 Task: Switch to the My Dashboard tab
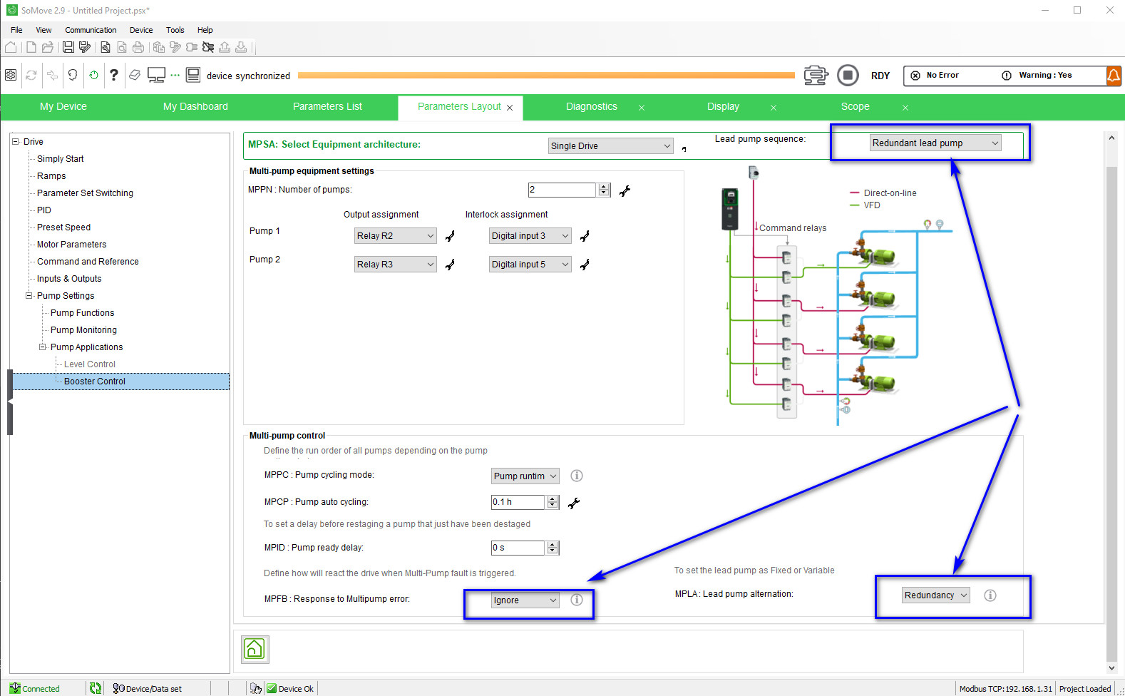pyautogui.click(x=195, y=106)
